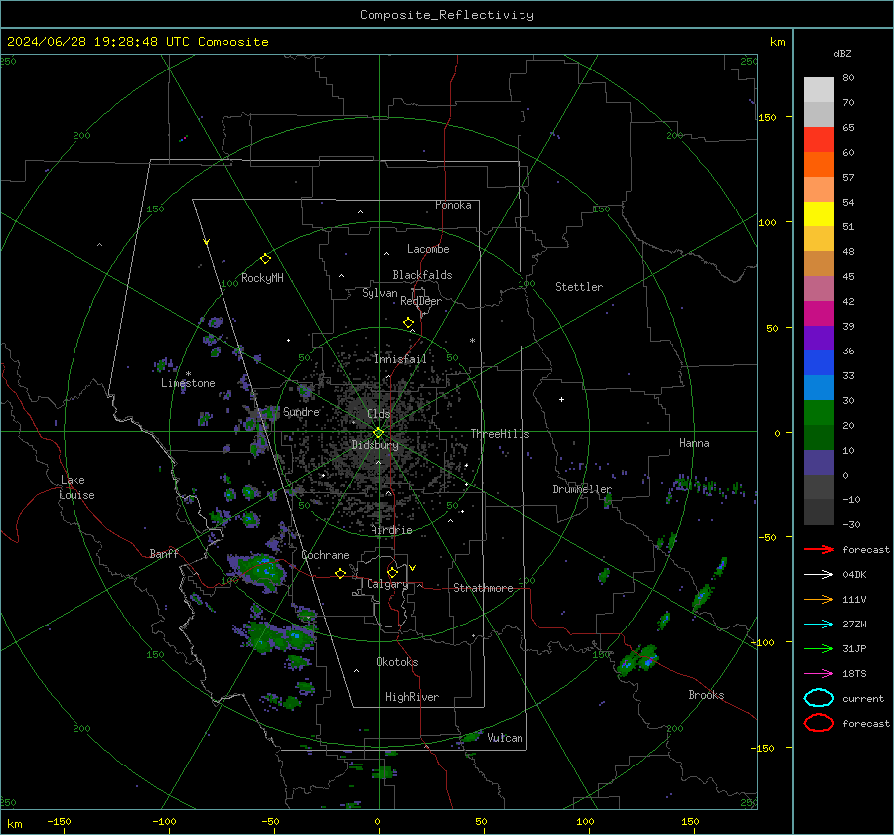Click the Calgary city label
This screenshot has height=835, width=894.
coord(387,584)
